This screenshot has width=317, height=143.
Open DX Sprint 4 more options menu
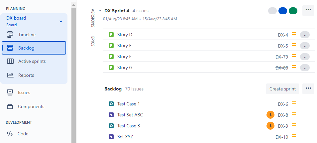click(308, 10)
